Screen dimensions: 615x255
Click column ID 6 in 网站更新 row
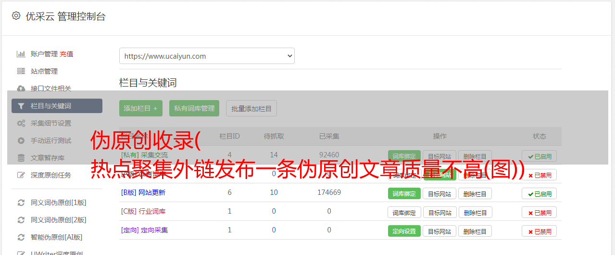coord(229,192)
